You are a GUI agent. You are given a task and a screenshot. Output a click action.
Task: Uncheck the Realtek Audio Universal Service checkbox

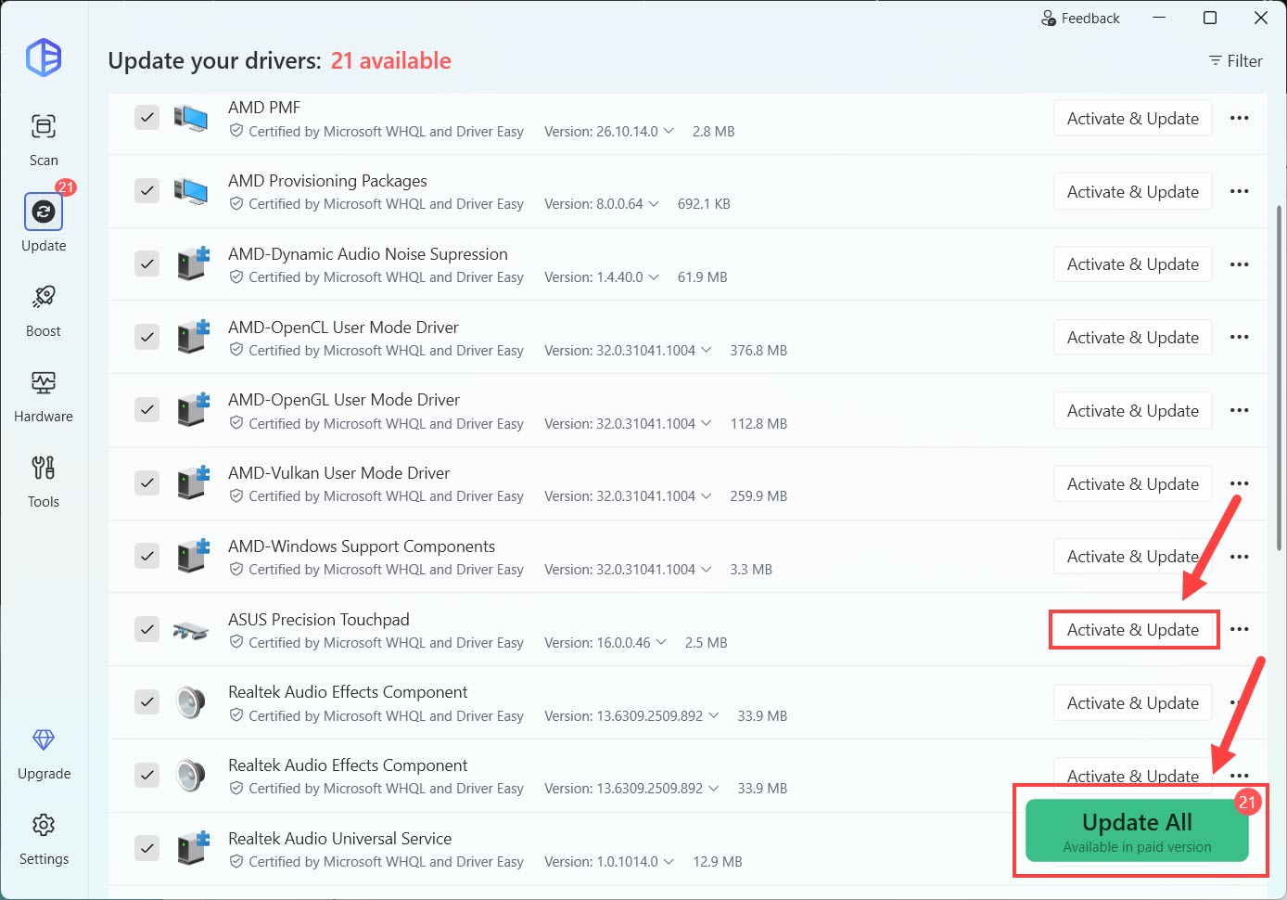coord(147,848)
